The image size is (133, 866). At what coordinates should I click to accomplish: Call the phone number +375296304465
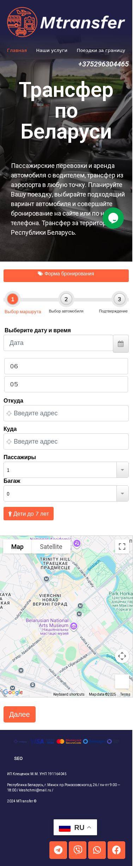tap(103, 64)
